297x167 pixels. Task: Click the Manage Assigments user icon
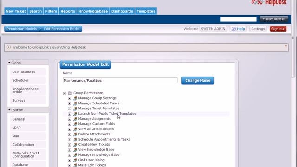click(x=75, y=119)
